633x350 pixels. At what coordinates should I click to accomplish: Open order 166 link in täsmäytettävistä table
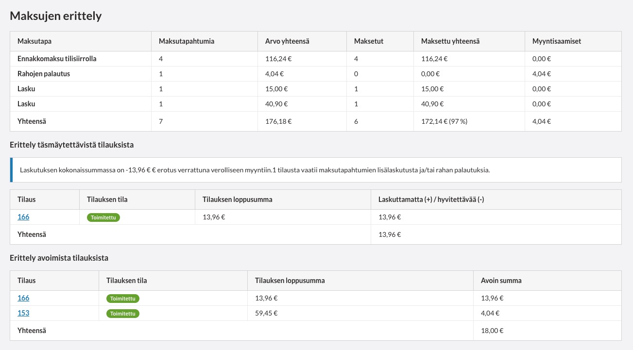23,217
